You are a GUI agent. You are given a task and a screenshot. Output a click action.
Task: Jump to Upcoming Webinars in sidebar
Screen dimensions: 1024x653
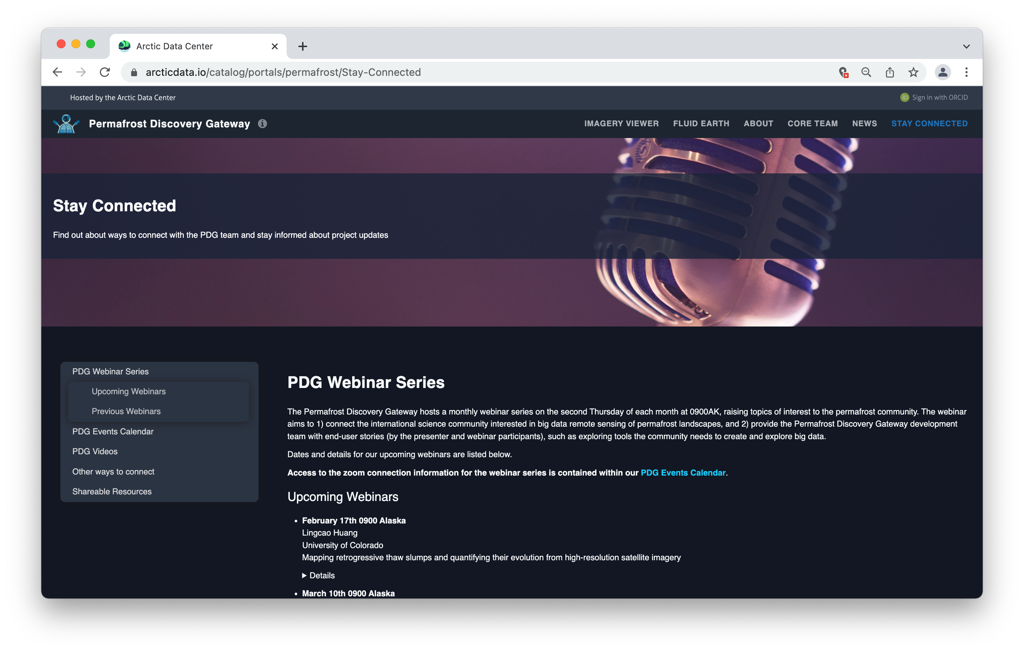point(129,391)
